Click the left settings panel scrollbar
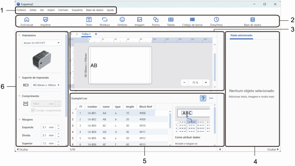 click(66, 75)
